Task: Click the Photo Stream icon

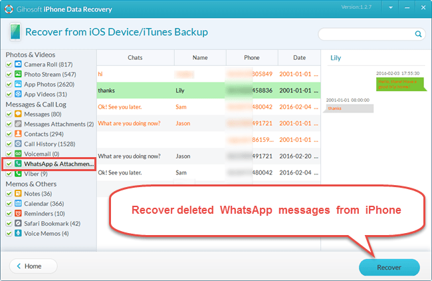Action: click(x=18, y=74)
